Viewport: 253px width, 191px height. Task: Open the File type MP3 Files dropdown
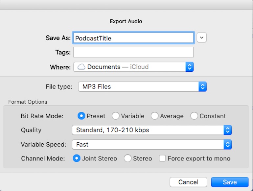[142, 87]
